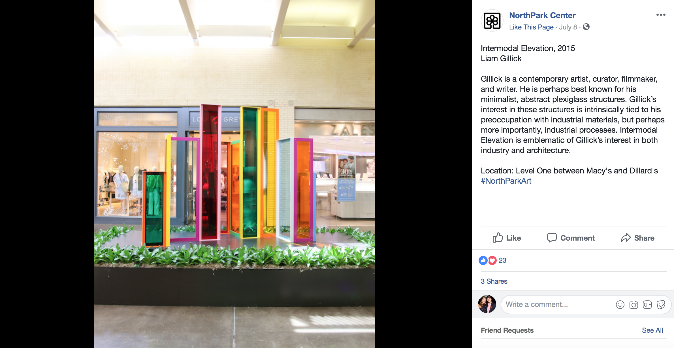Open the NorthPark Center page name link
The width and height of the screenshot is (674, 348).
542,15
